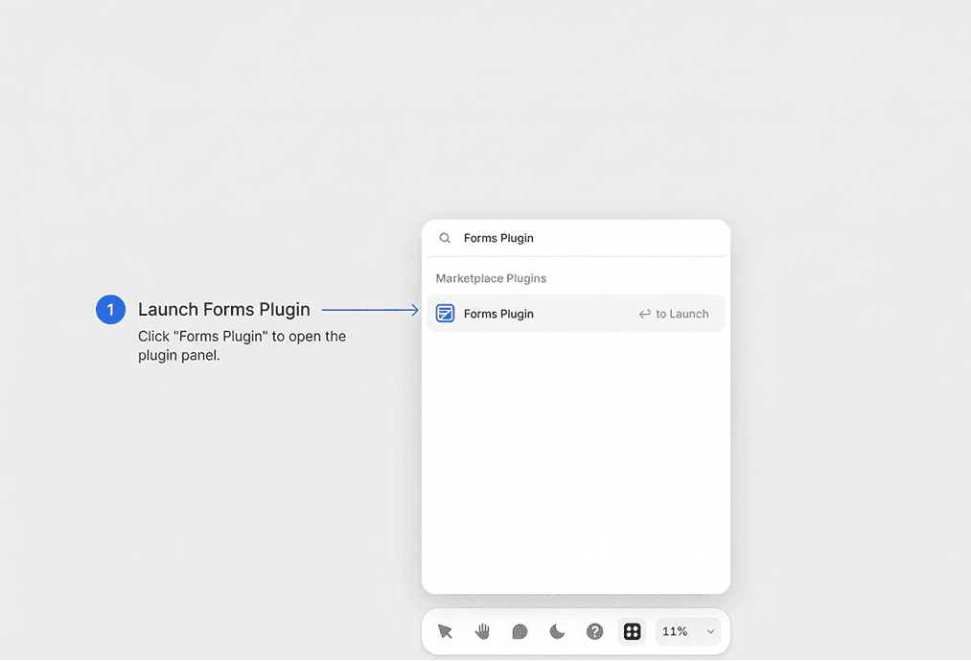Screen dimensions: 971x661
Task: Click the Forms Plugin search input field
Action: pyautogui.click(x=537, y=237)
